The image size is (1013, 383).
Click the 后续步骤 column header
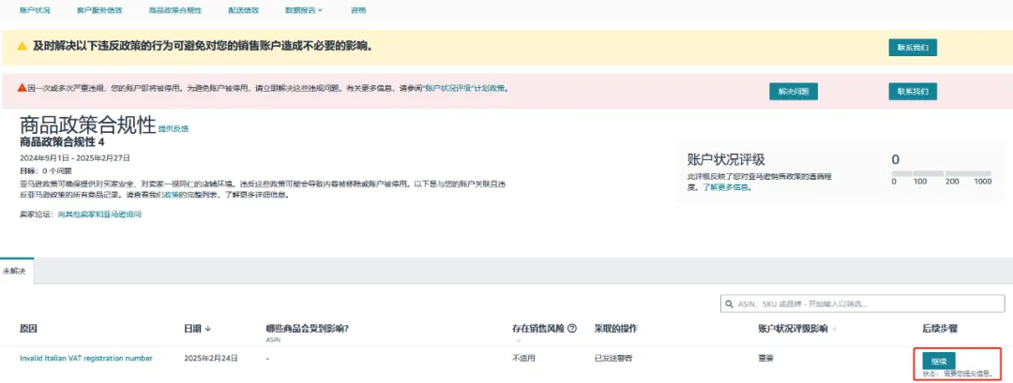coord(940,328)
